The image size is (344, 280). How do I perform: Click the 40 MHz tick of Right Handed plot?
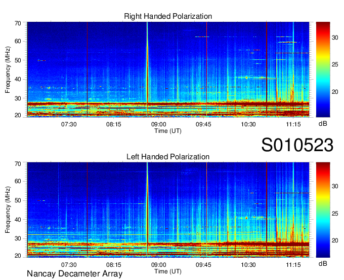point(18,79)
